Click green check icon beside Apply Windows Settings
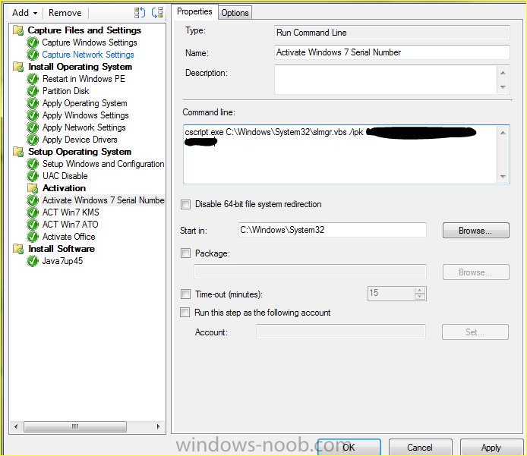 33,115
